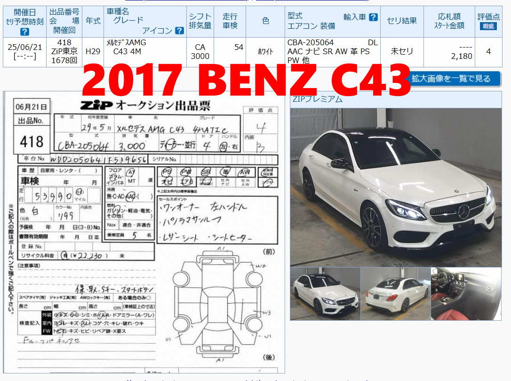
Task: Click the セリ結果 column header
Action: point(401,21)
